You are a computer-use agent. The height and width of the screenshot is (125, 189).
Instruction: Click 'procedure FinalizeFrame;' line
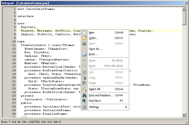(46, 114)
